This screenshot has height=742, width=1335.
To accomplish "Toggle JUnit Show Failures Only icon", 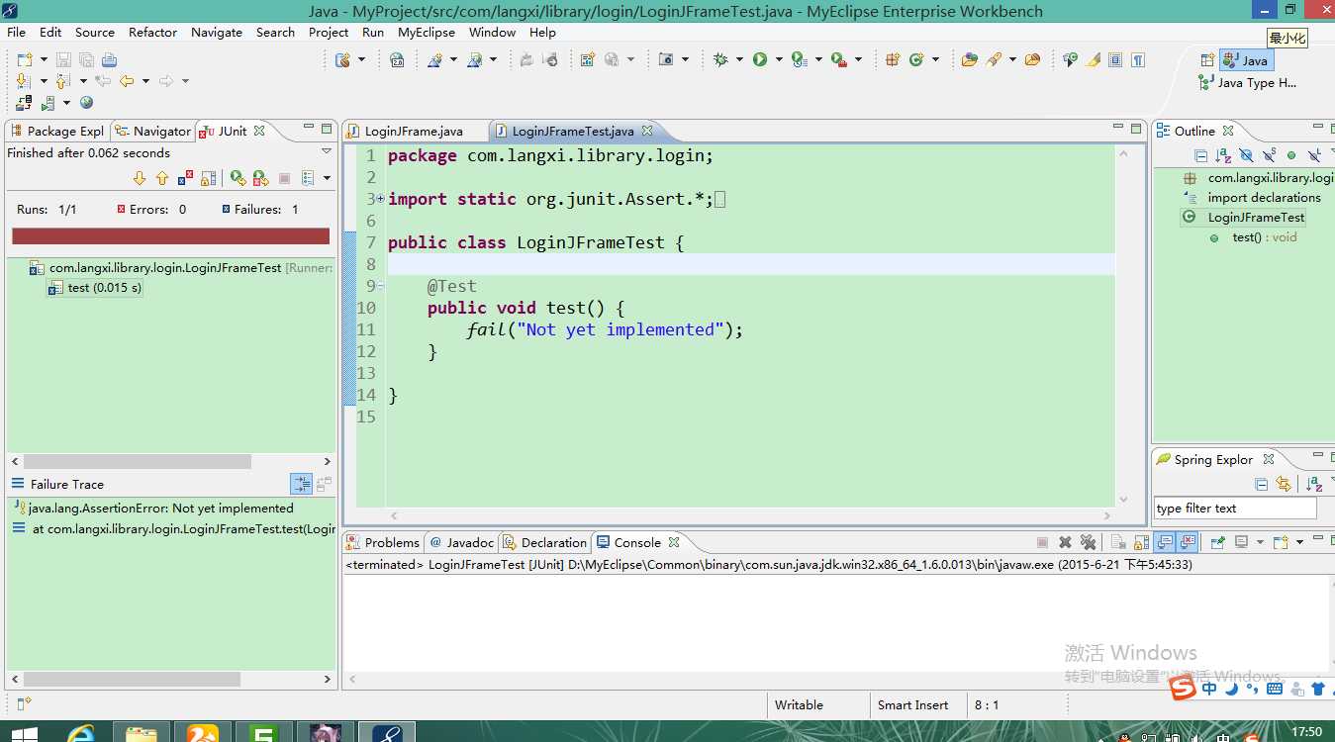I will tap(185, 178).
